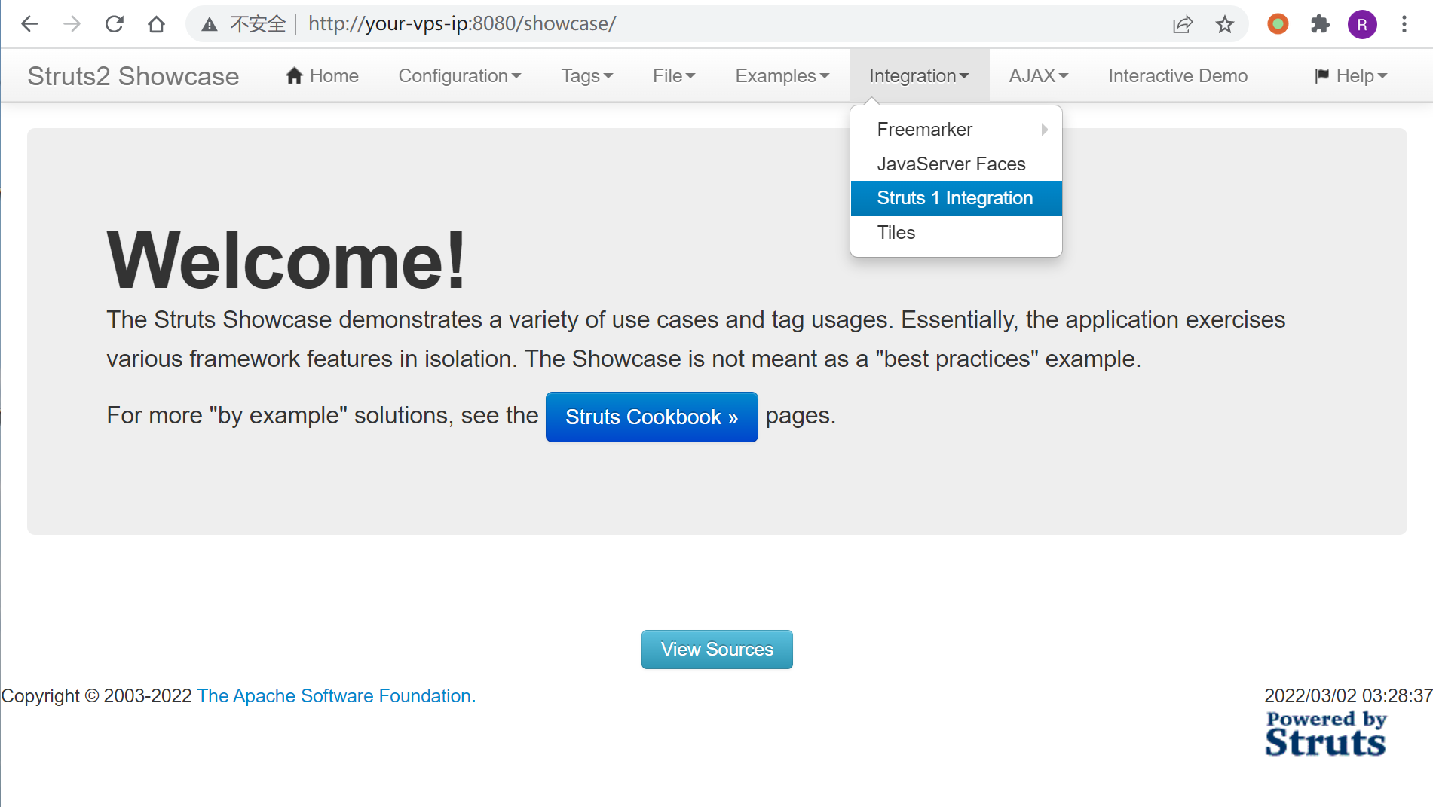Click the share page icon
Image resolution: width=1433 pixels, height=807 pixels.
point(1182,24)
